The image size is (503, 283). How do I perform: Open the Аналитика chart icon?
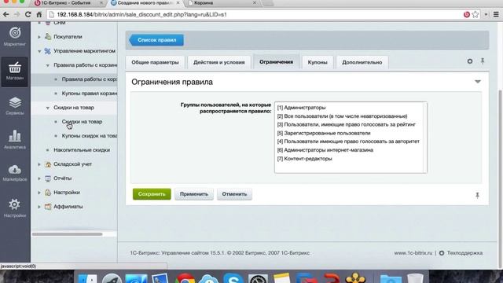(15, 139)
